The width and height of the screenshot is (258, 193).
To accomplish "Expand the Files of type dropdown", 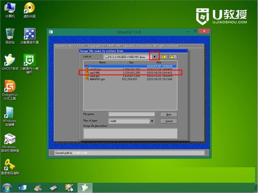I will click(152, 121).
